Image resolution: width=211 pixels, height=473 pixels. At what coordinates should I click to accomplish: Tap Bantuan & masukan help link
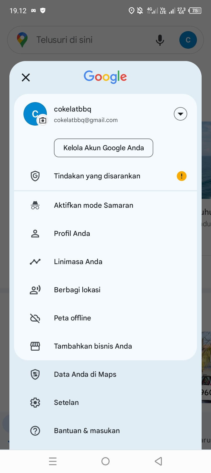(x=87, y=431)
